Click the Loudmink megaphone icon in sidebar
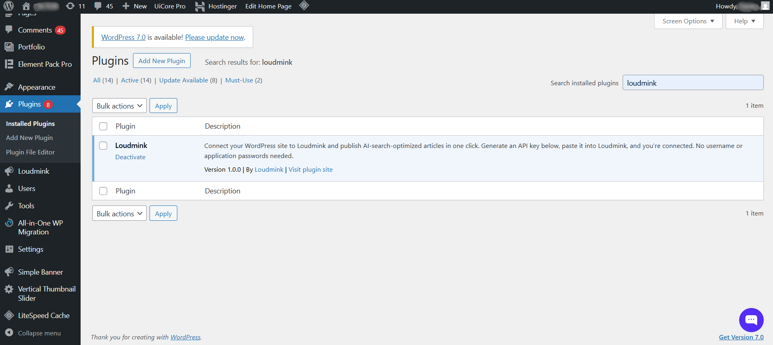Screen dimensions: 773x345 [x=9, y=171]
